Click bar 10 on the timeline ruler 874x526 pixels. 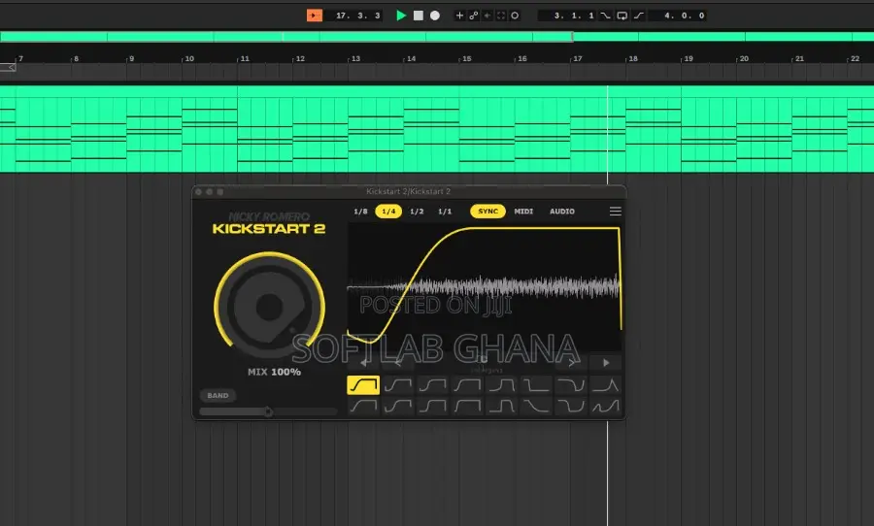tap(189, 58)
